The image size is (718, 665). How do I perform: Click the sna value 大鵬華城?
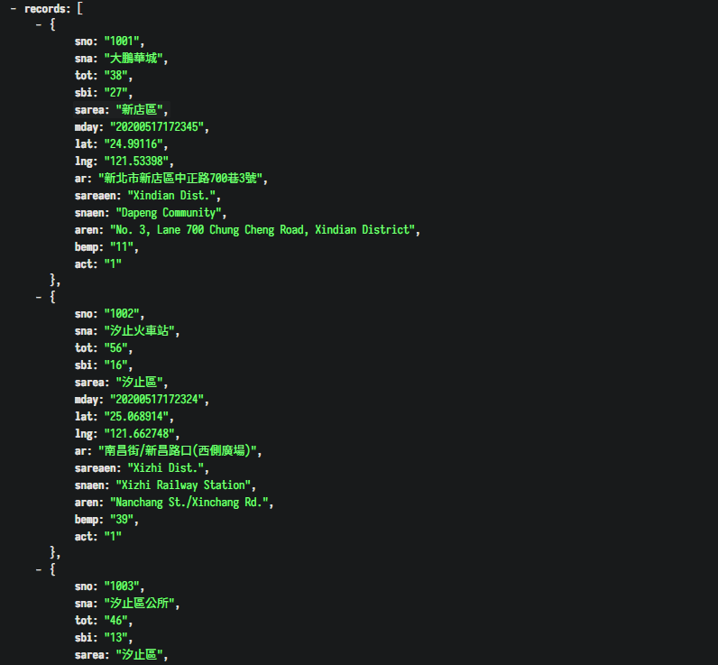tap(133, 58)
